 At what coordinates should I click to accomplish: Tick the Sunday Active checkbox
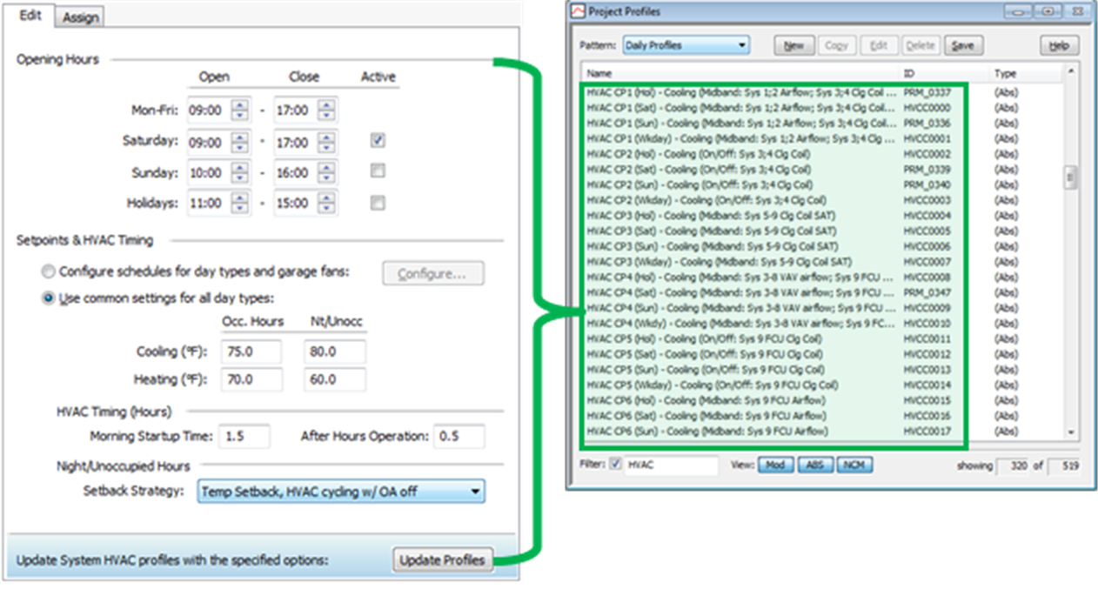click(x=377, y=171)
